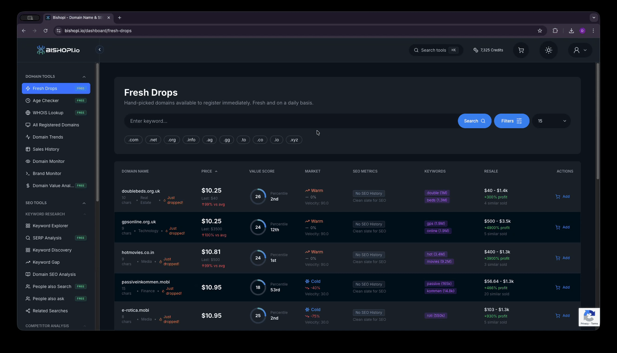Screen dimensions: 617x353
Task: Open the results-per-page dropdown showing 15
Action: 550,121
